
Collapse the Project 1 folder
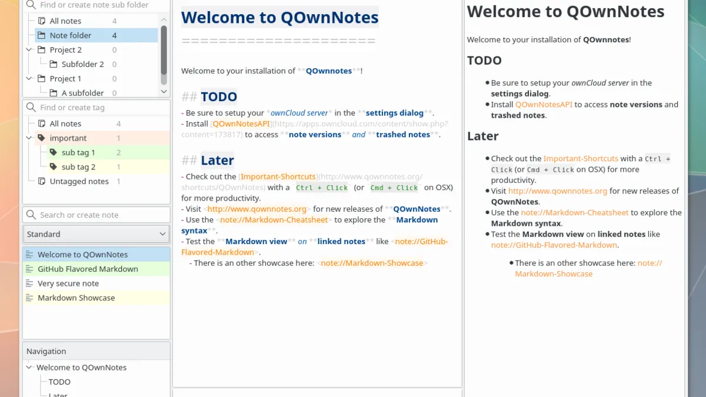29,79
